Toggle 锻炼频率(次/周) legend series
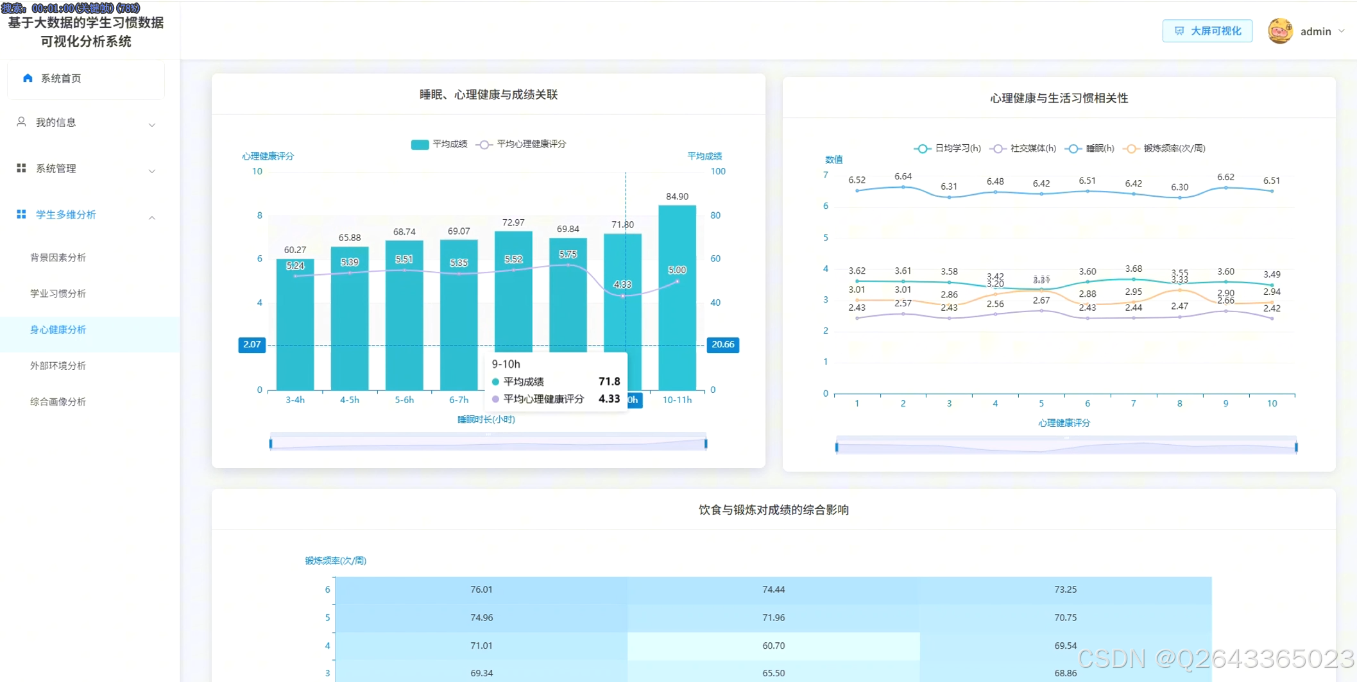 [x=1164, y=149]
